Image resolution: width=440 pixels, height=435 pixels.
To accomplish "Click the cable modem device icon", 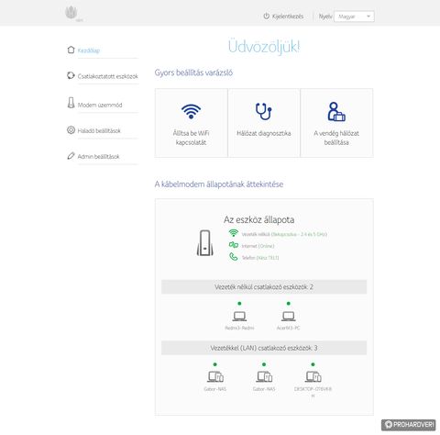I will pos(205,243).
